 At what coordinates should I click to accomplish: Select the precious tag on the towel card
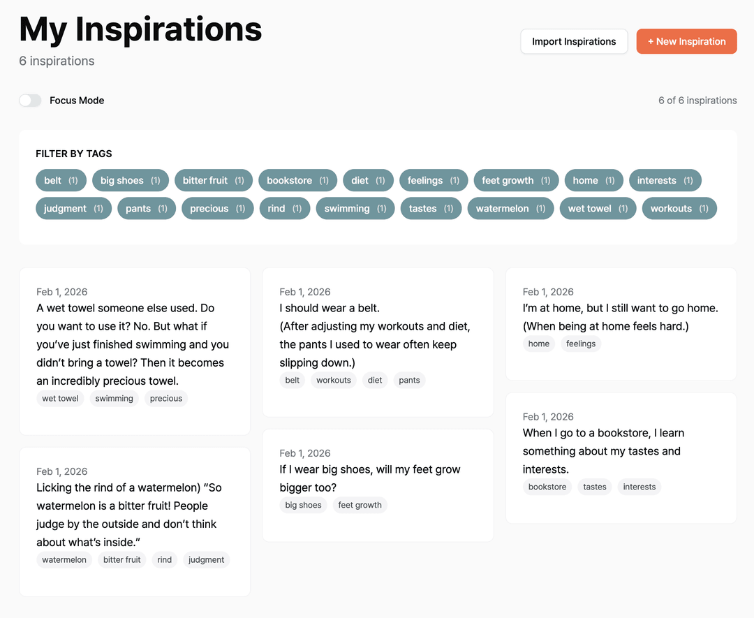click(x=165, y=398)
